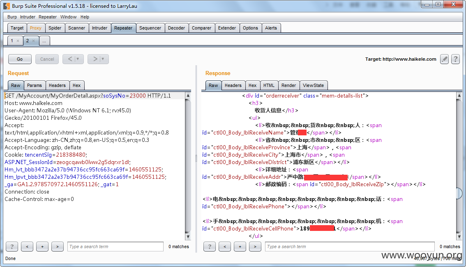Click the GET /MyAccount/MyOrderDetail.aspx request line
The width and height of the screenshot is (466, 267).
[x=88, y=96]
